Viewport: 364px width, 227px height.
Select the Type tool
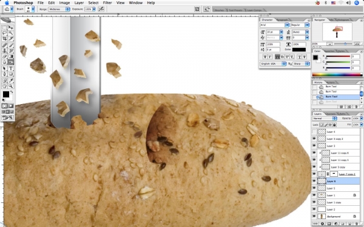coord(11,68)
